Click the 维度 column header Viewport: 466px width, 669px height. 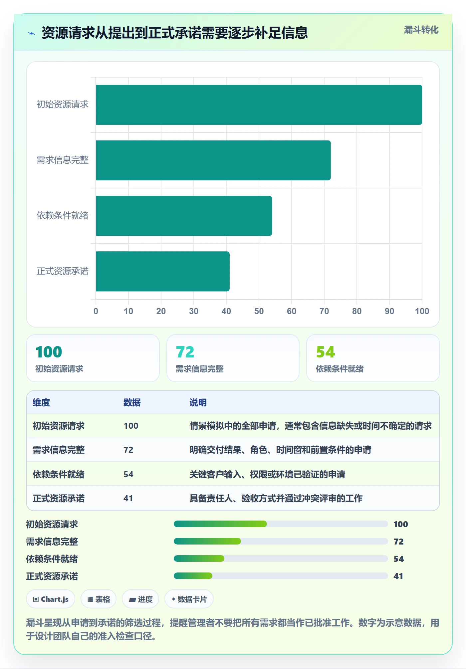(x=41, y=402)
